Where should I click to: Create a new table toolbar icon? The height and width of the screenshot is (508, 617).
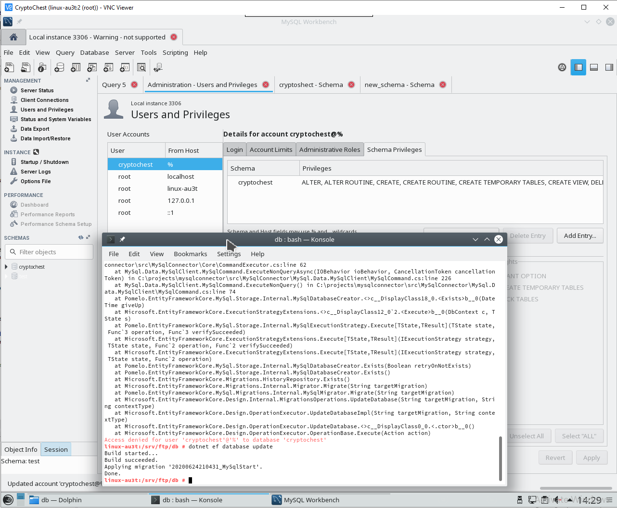point(76,67)
